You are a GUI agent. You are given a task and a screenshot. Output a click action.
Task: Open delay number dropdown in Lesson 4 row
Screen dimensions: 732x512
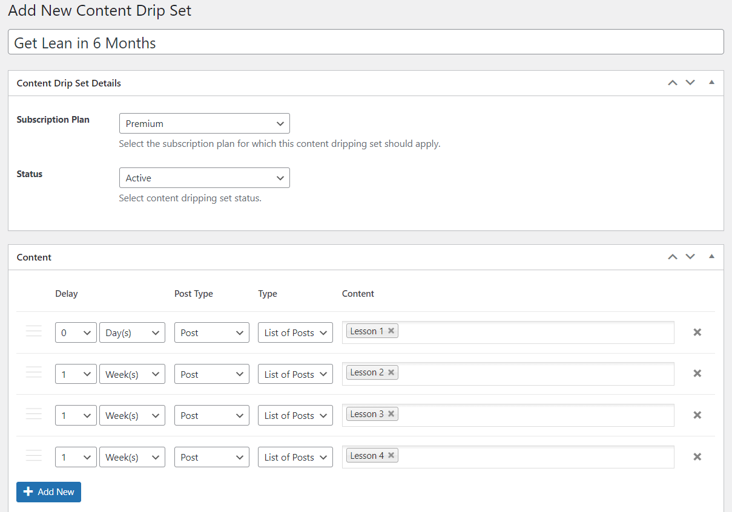tap(76, 457)
